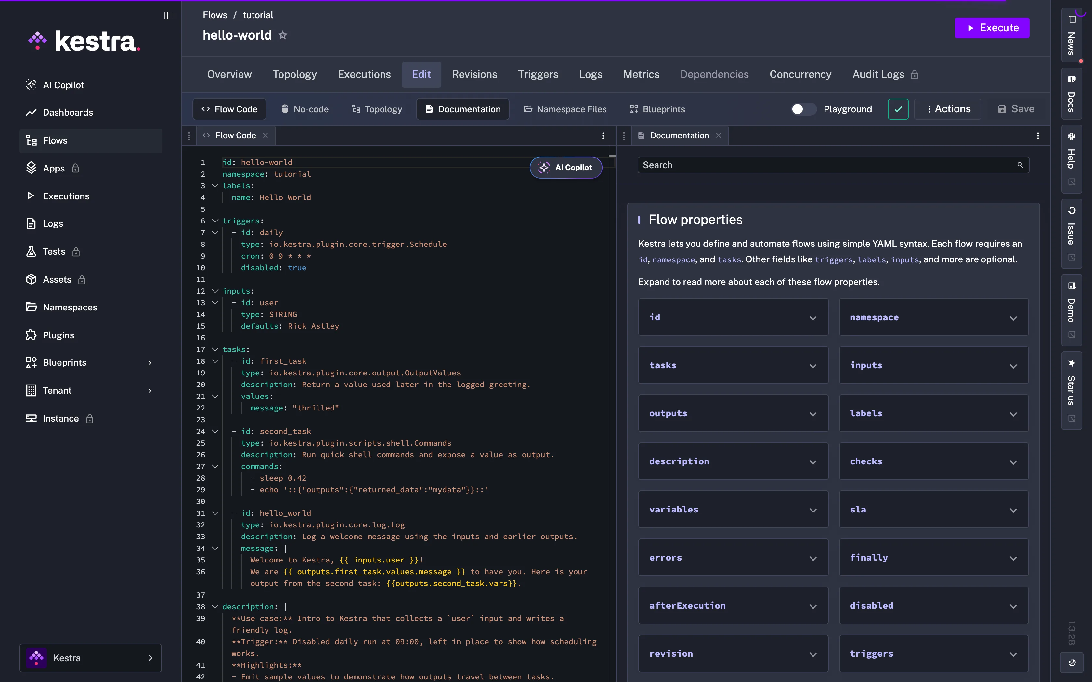Click the Documentation search field
Image resolution: width=1092 pixels, height=682 pixels.
point(833,165)
